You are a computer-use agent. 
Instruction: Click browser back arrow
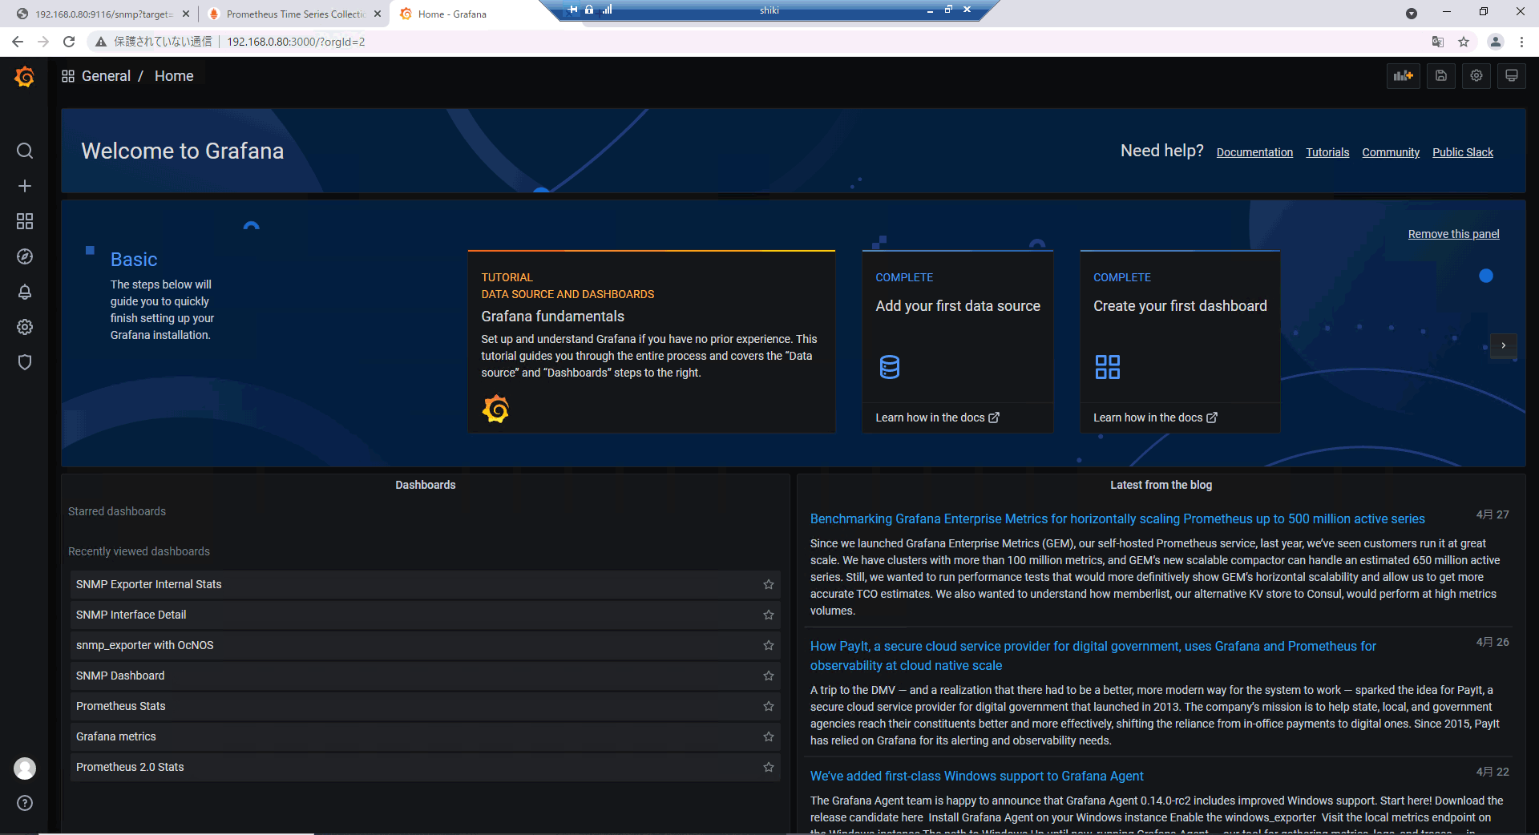pos(18,42)
